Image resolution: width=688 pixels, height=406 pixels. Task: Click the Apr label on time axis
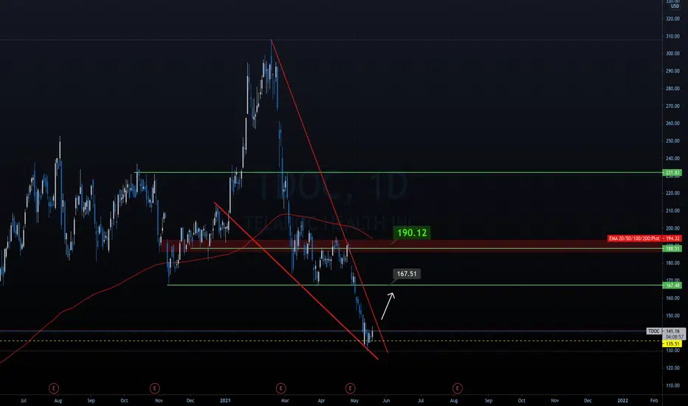321,400
